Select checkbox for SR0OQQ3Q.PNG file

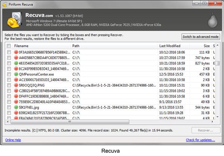pos(9,85)
